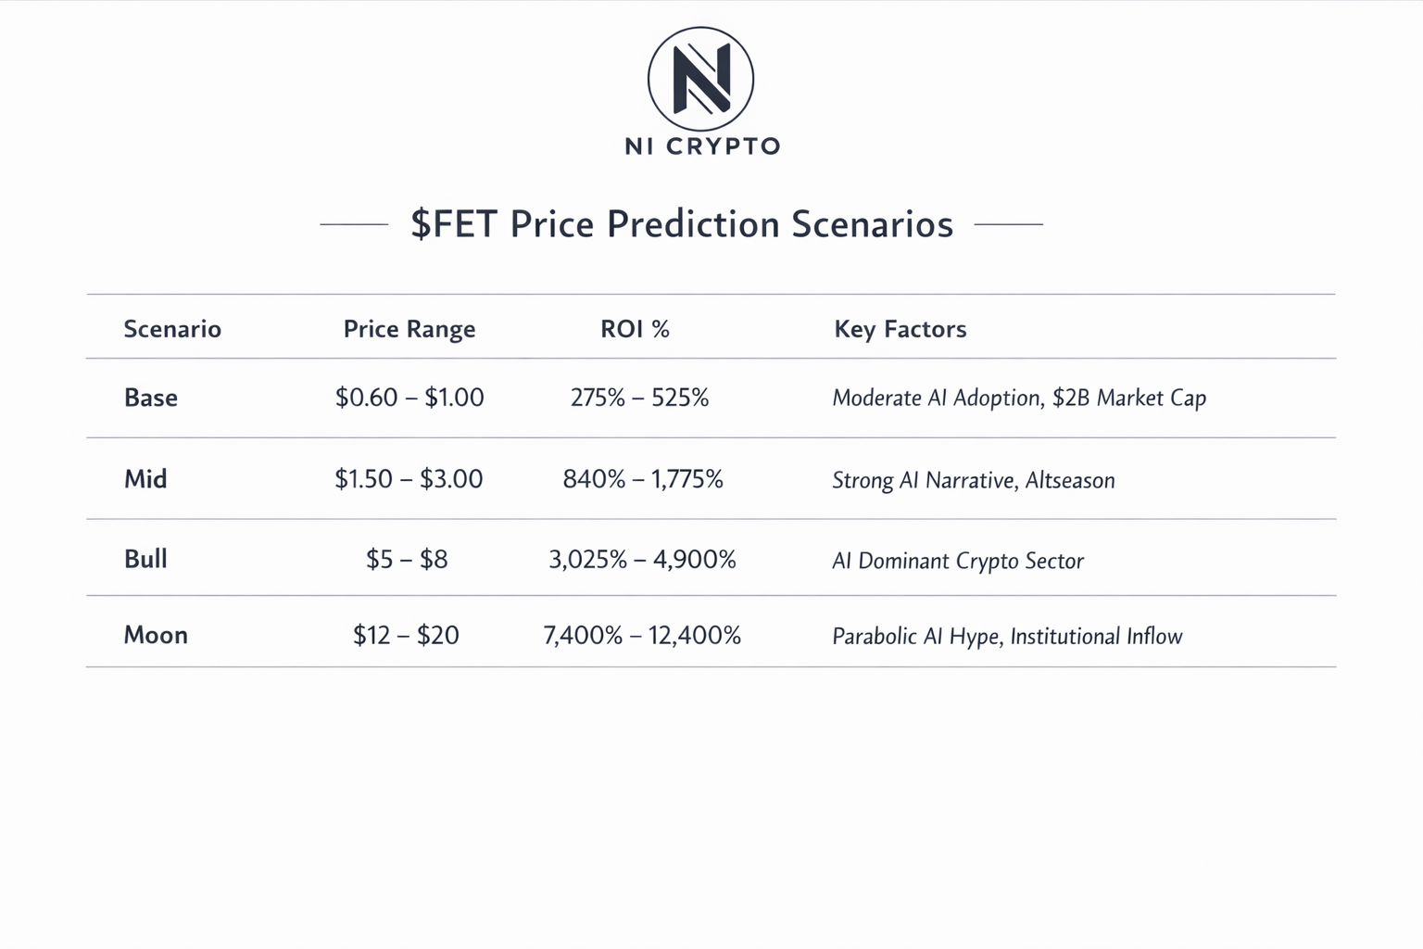This screenshot has height=949, width=1423.
Task: Select the Mid scenario row label
Action: coord(145,479)
